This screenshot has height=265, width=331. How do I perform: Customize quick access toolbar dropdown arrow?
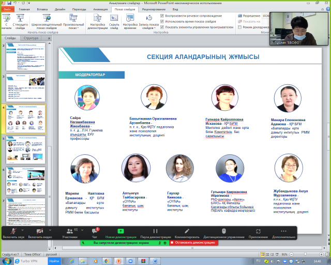coord(29,3)
